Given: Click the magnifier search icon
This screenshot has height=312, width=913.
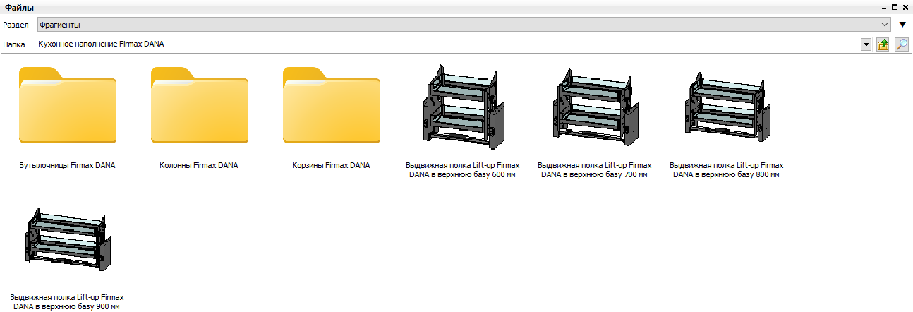Looking at the screenshot, I should point(901,44).
